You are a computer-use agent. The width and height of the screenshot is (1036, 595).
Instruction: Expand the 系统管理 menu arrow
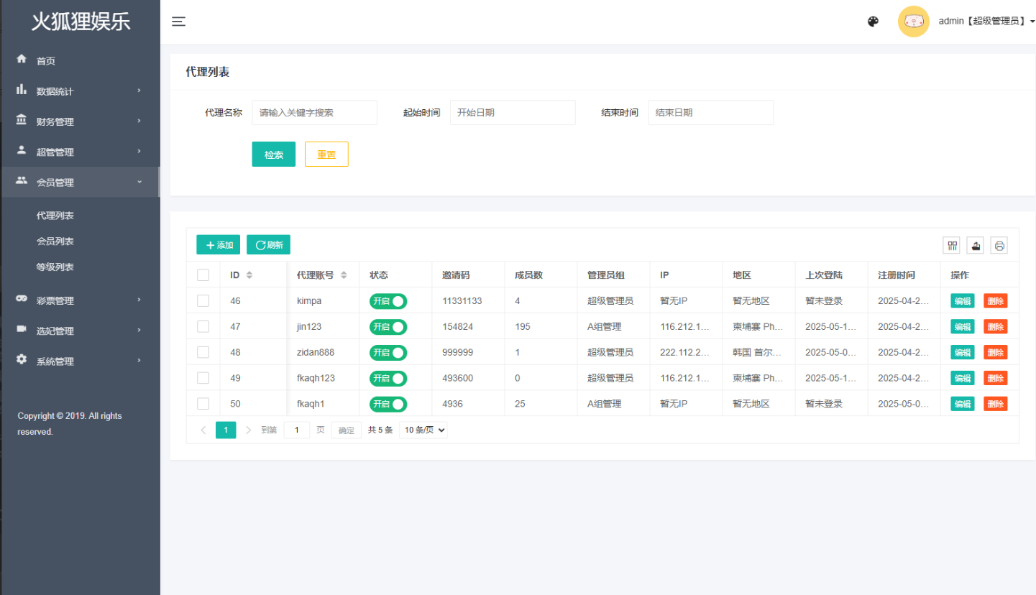(139, 361)
